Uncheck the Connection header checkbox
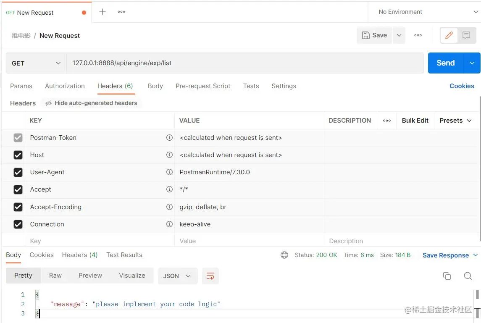Image resolution: width=481 pixels, height=323 pixels. [18, 224]
